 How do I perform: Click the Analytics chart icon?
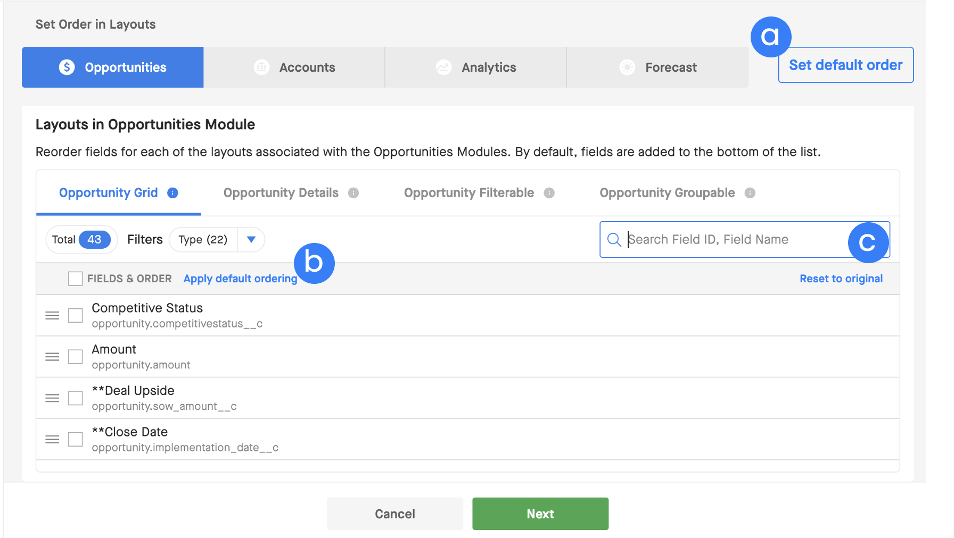[x=443, y=67]
